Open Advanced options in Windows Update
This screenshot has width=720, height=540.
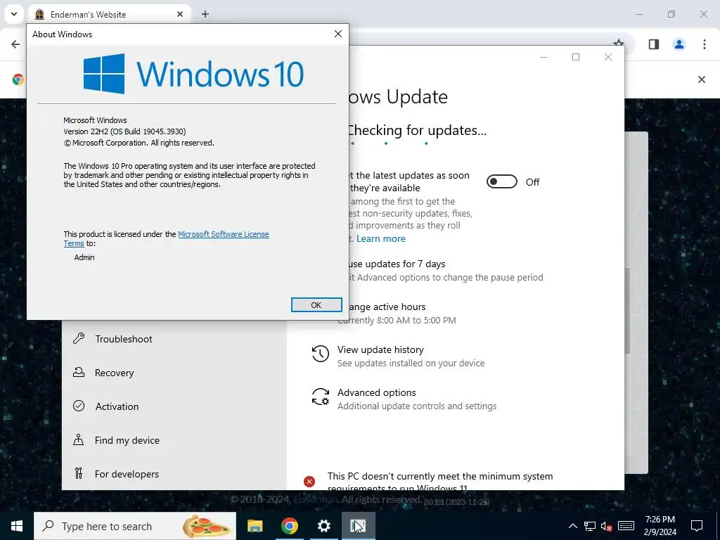click(377, 392)
